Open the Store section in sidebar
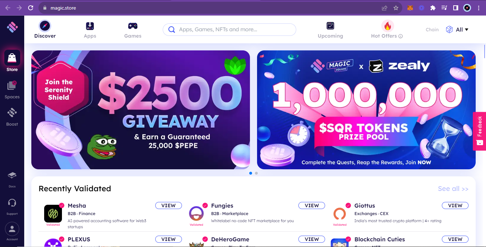 12,61
